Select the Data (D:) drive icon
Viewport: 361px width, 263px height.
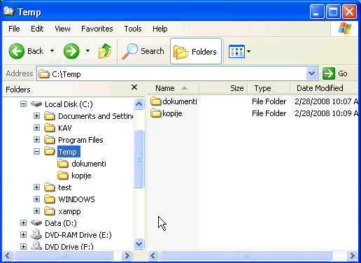click(36, 223)
